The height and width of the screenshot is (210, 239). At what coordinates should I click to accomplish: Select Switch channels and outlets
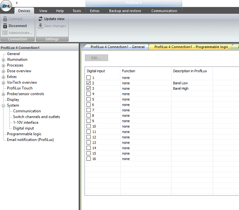(37, 117)
